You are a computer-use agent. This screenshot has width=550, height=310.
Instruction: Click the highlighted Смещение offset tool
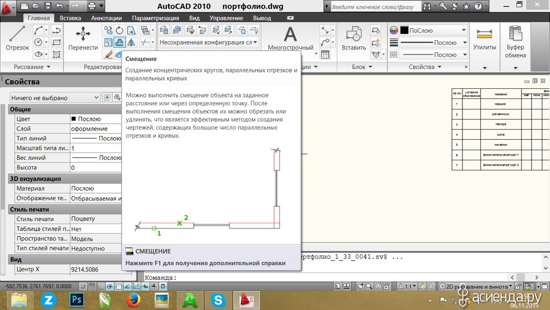coord(119,43)
